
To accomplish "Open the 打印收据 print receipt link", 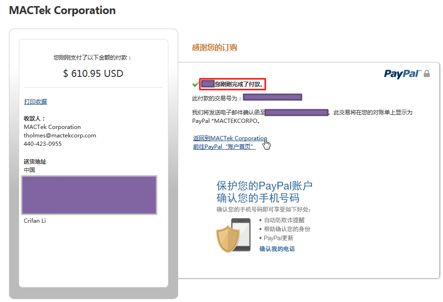I will [x=35, y=102].
